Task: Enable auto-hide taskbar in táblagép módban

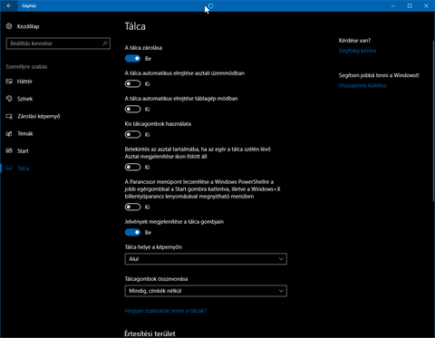Action: tap(132, 109)
